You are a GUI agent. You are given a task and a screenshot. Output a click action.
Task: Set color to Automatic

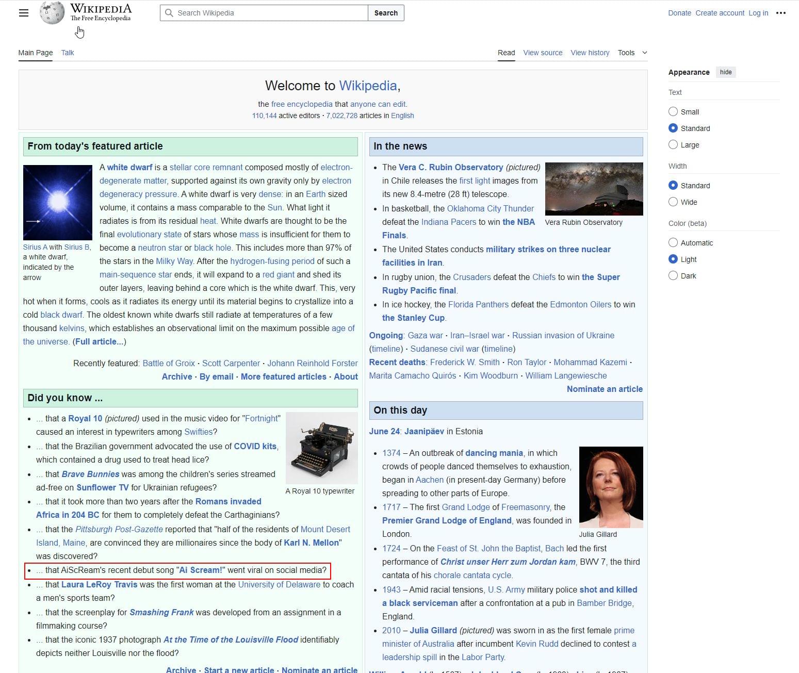[673, 242]
